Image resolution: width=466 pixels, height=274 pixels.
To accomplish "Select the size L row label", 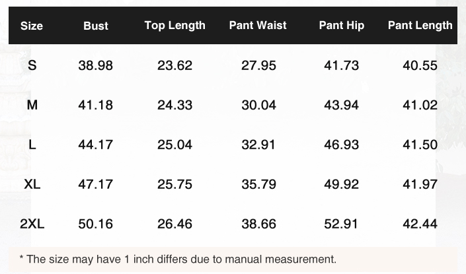I will [32, 145].
